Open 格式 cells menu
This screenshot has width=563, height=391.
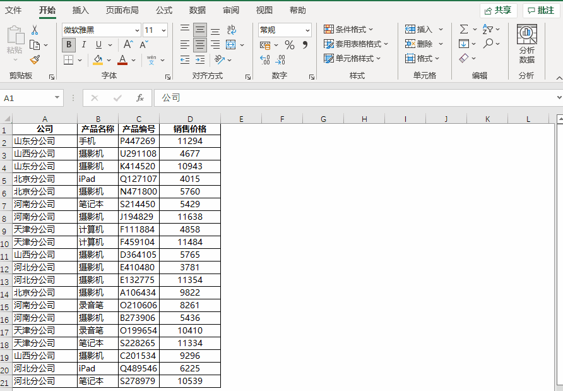pyautogui.click(x=422, y=58)
